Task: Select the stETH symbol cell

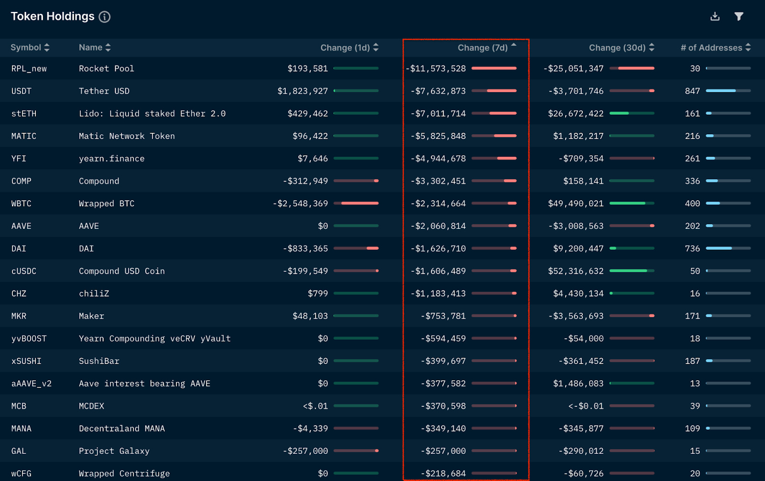Action: tap(24, 114)
